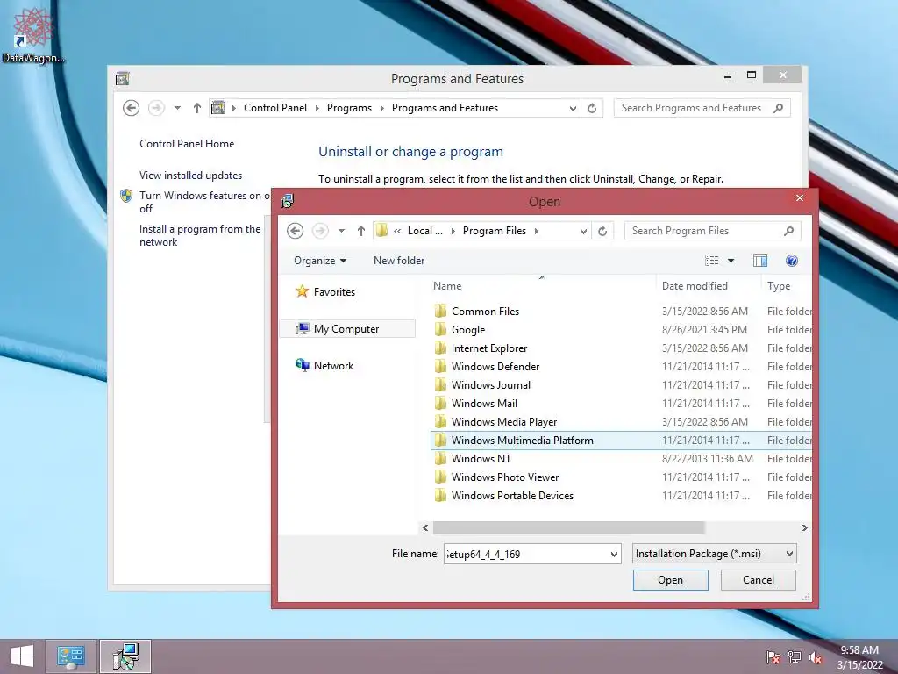Viewport: 898px width, 674px height.
Task: Open the DataWagon desktop shortcut
Action: click(x=33, y=34)
